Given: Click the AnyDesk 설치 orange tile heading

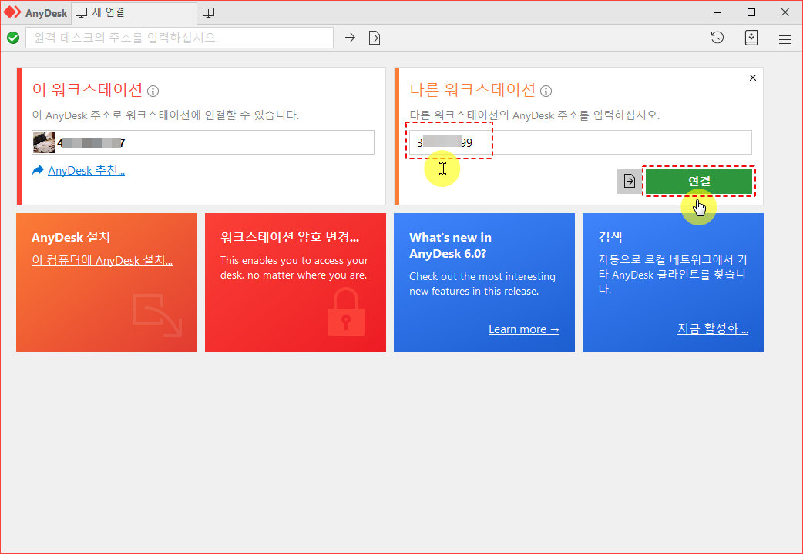Looking at the screenshot, I should click(x=71, y=237).
